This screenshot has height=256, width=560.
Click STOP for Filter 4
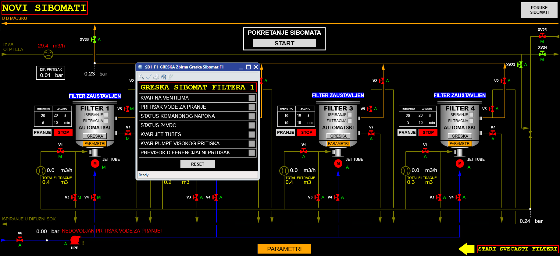pyautogui.click(x=428, y=132)
